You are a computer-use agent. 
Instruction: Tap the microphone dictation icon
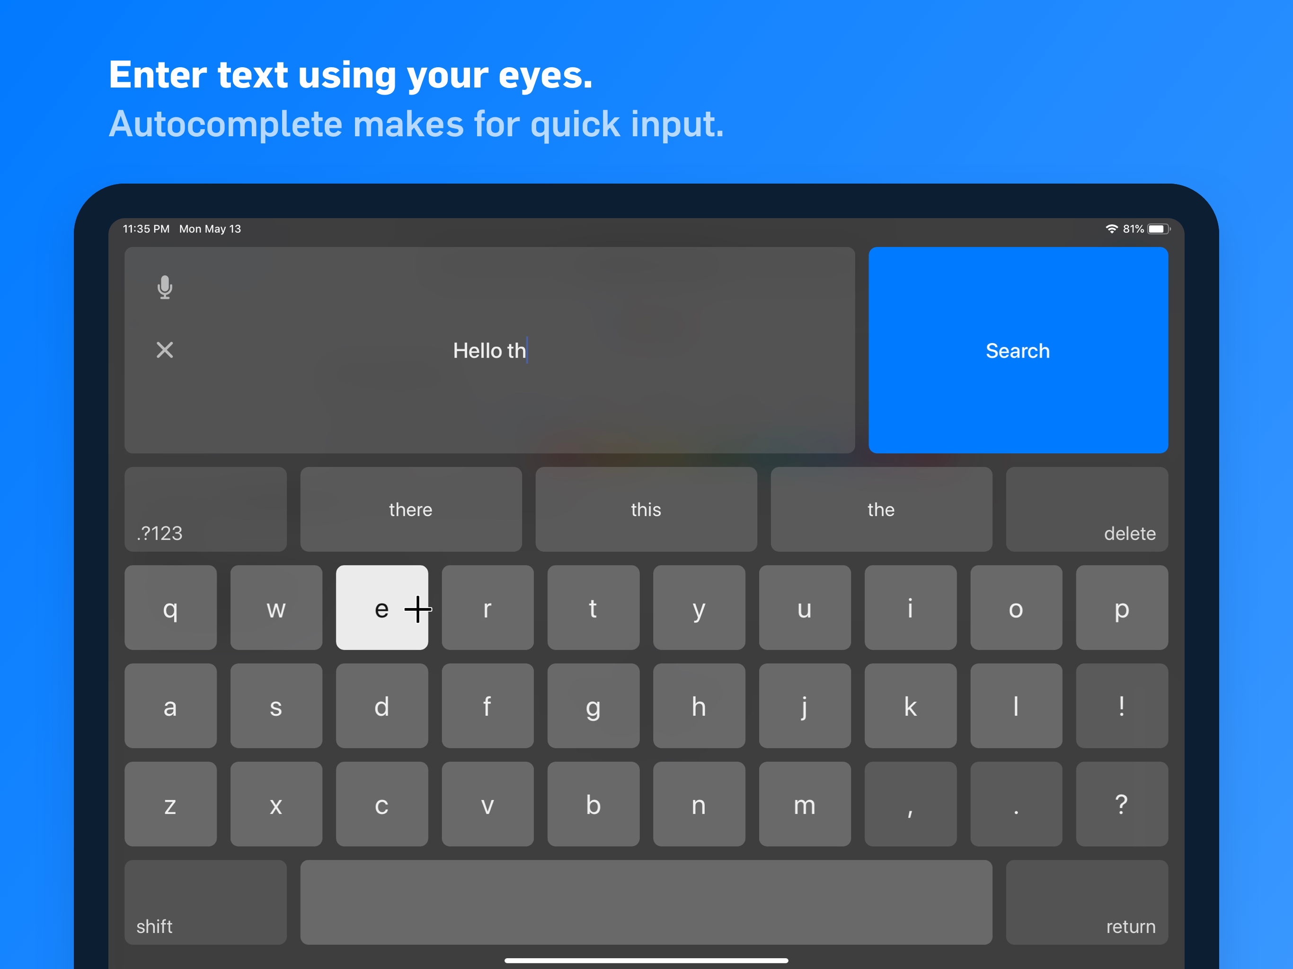[x=165, y=287]
